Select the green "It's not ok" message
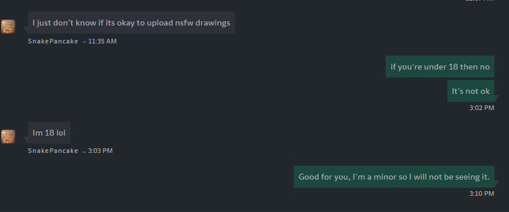509x212 pixels. [471, 91]
